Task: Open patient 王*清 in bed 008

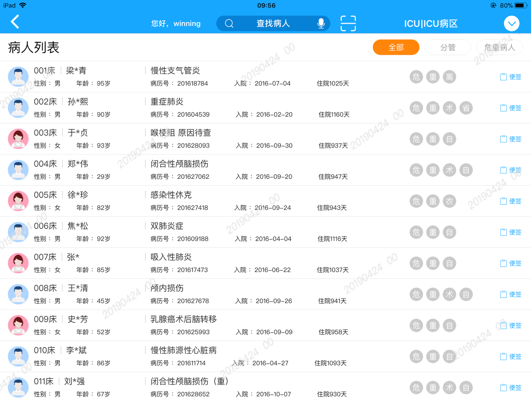Action: point(78,288)
